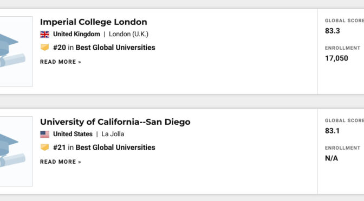Click the 17,050 enrollment value

(336, 58)
